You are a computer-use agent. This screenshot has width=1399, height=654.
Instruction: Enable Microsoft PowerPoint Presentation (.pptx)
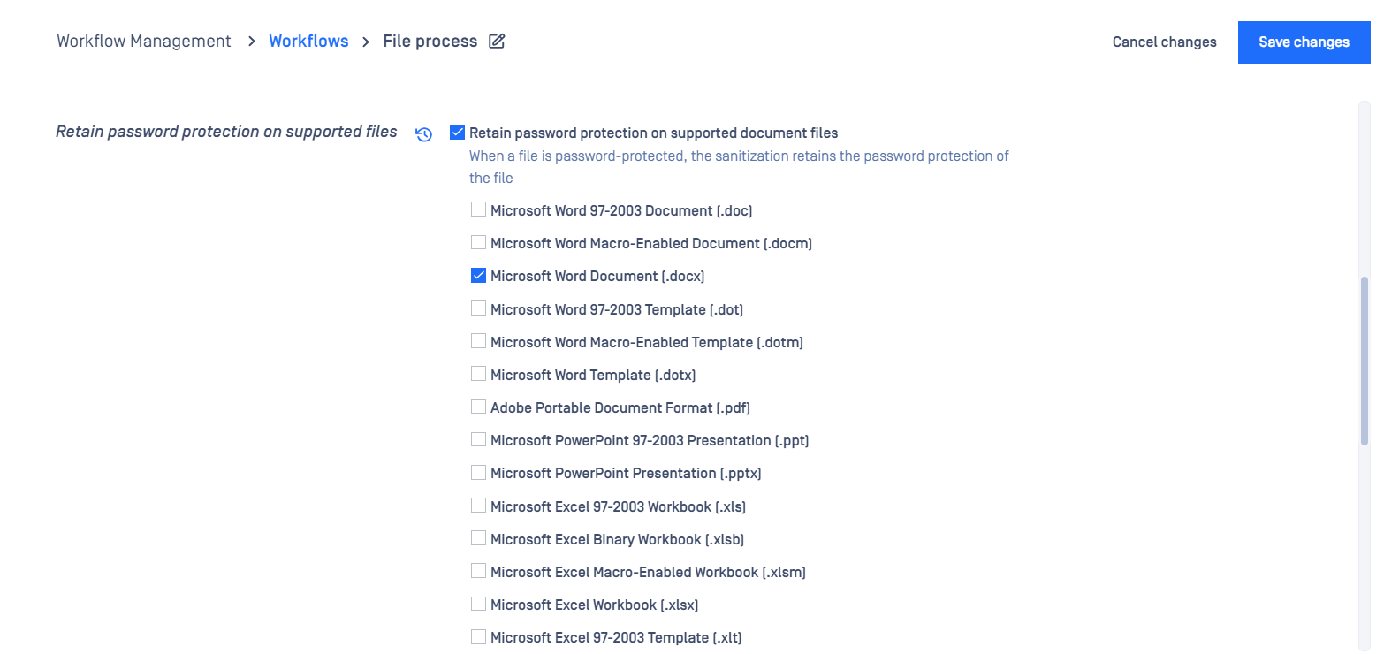[x=478, y=473]
